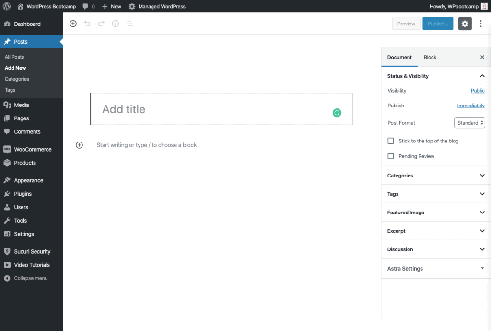
Task: Click the Comments speech bubble icon in sidebar
Action: (7, 131)
